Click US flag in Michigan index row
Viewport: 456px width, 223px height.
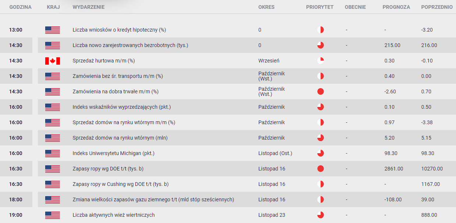click(53, 153)
